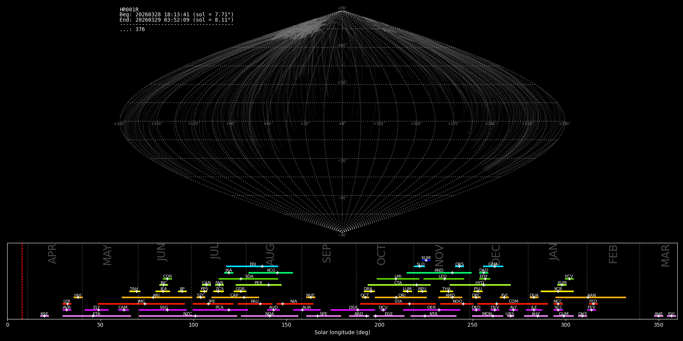Image resolution: width=683 pixels, height=341 pixels.
Task: Select the DSX shower label
Action: (353, 308)
